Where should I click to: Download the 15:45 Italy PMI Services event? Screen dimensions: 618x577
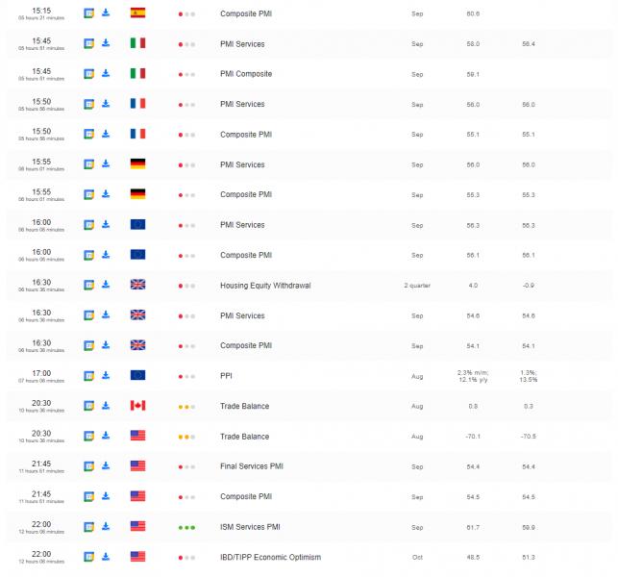coord(106,43)
